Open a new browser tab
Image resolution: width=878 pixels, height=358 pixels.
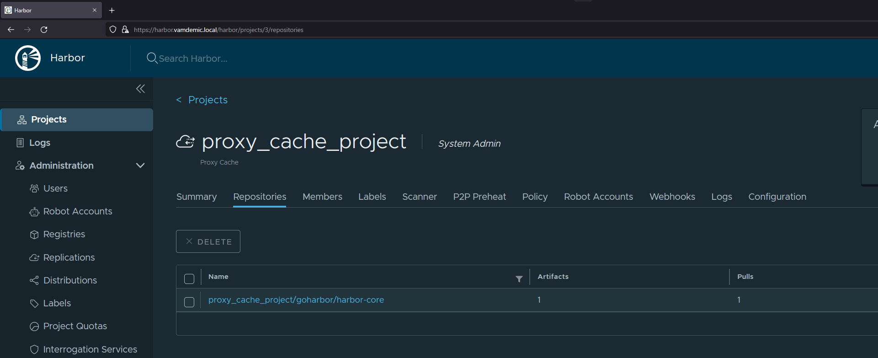(112, 10)
